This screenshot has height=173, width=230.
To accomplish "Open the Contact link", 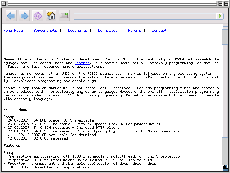I will pyautogui.click(x=159, y=31).
